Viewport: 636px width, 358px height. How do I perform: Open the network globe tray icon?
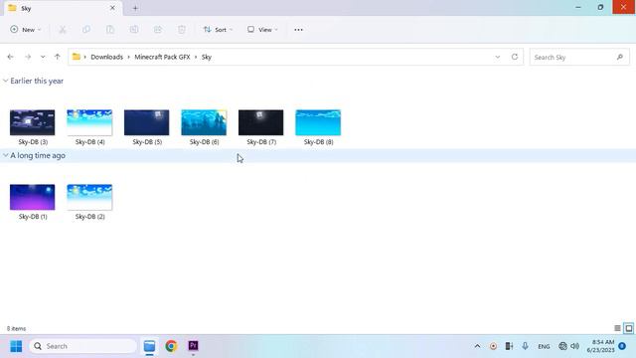click(x=562, y=346)
